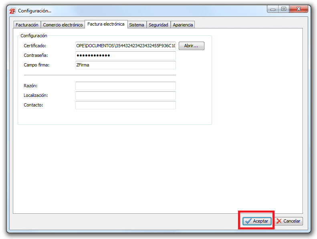
Task: Open the Comercio electrónico tab
Action: click(x=63, y=25)
